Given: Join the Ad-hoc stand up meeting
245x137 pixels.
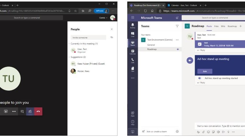Looking at the screenshot, I should (205, 71).
